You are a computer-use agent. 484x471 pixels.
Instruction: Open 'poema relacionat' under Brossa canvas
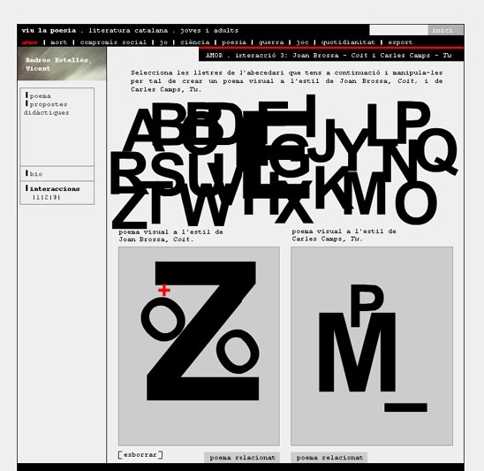(x=242, y=458)
